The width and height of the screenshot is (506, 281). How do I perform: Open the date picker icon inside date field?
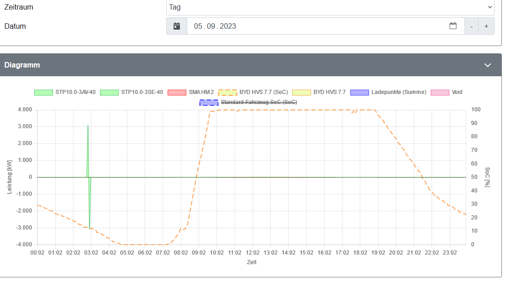[x=453, y=26]
